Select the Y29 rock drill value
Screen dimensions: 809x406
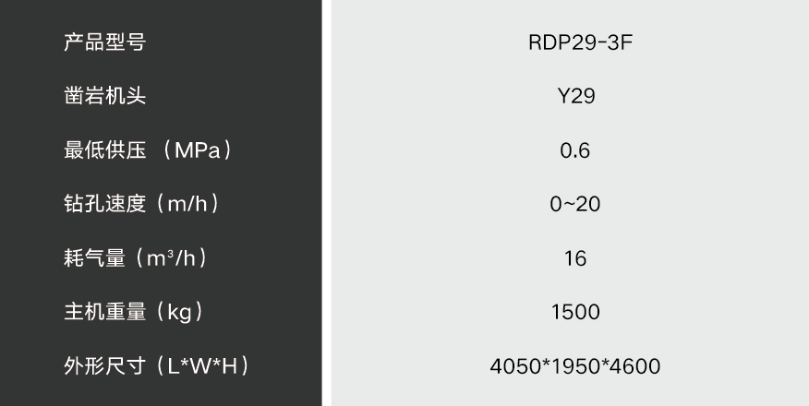pos(574,96)
